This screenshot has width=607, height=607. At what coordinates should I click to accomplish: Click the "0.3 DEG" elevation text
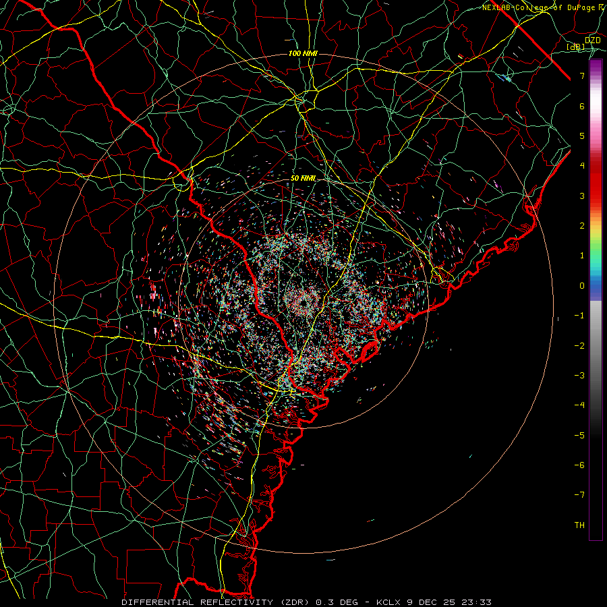[x=337, y=602]
